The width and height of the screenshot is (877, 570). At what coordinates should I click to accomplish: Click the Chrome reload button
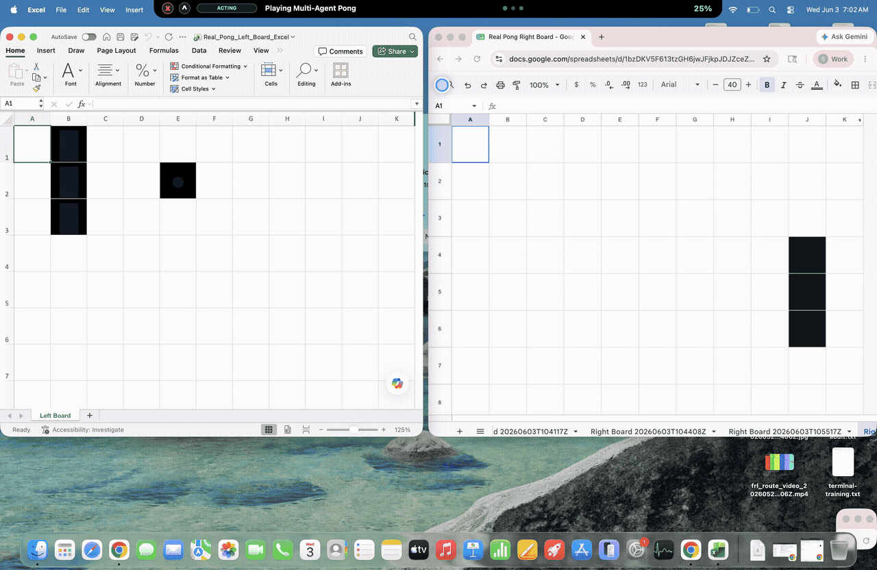(477, 59)
